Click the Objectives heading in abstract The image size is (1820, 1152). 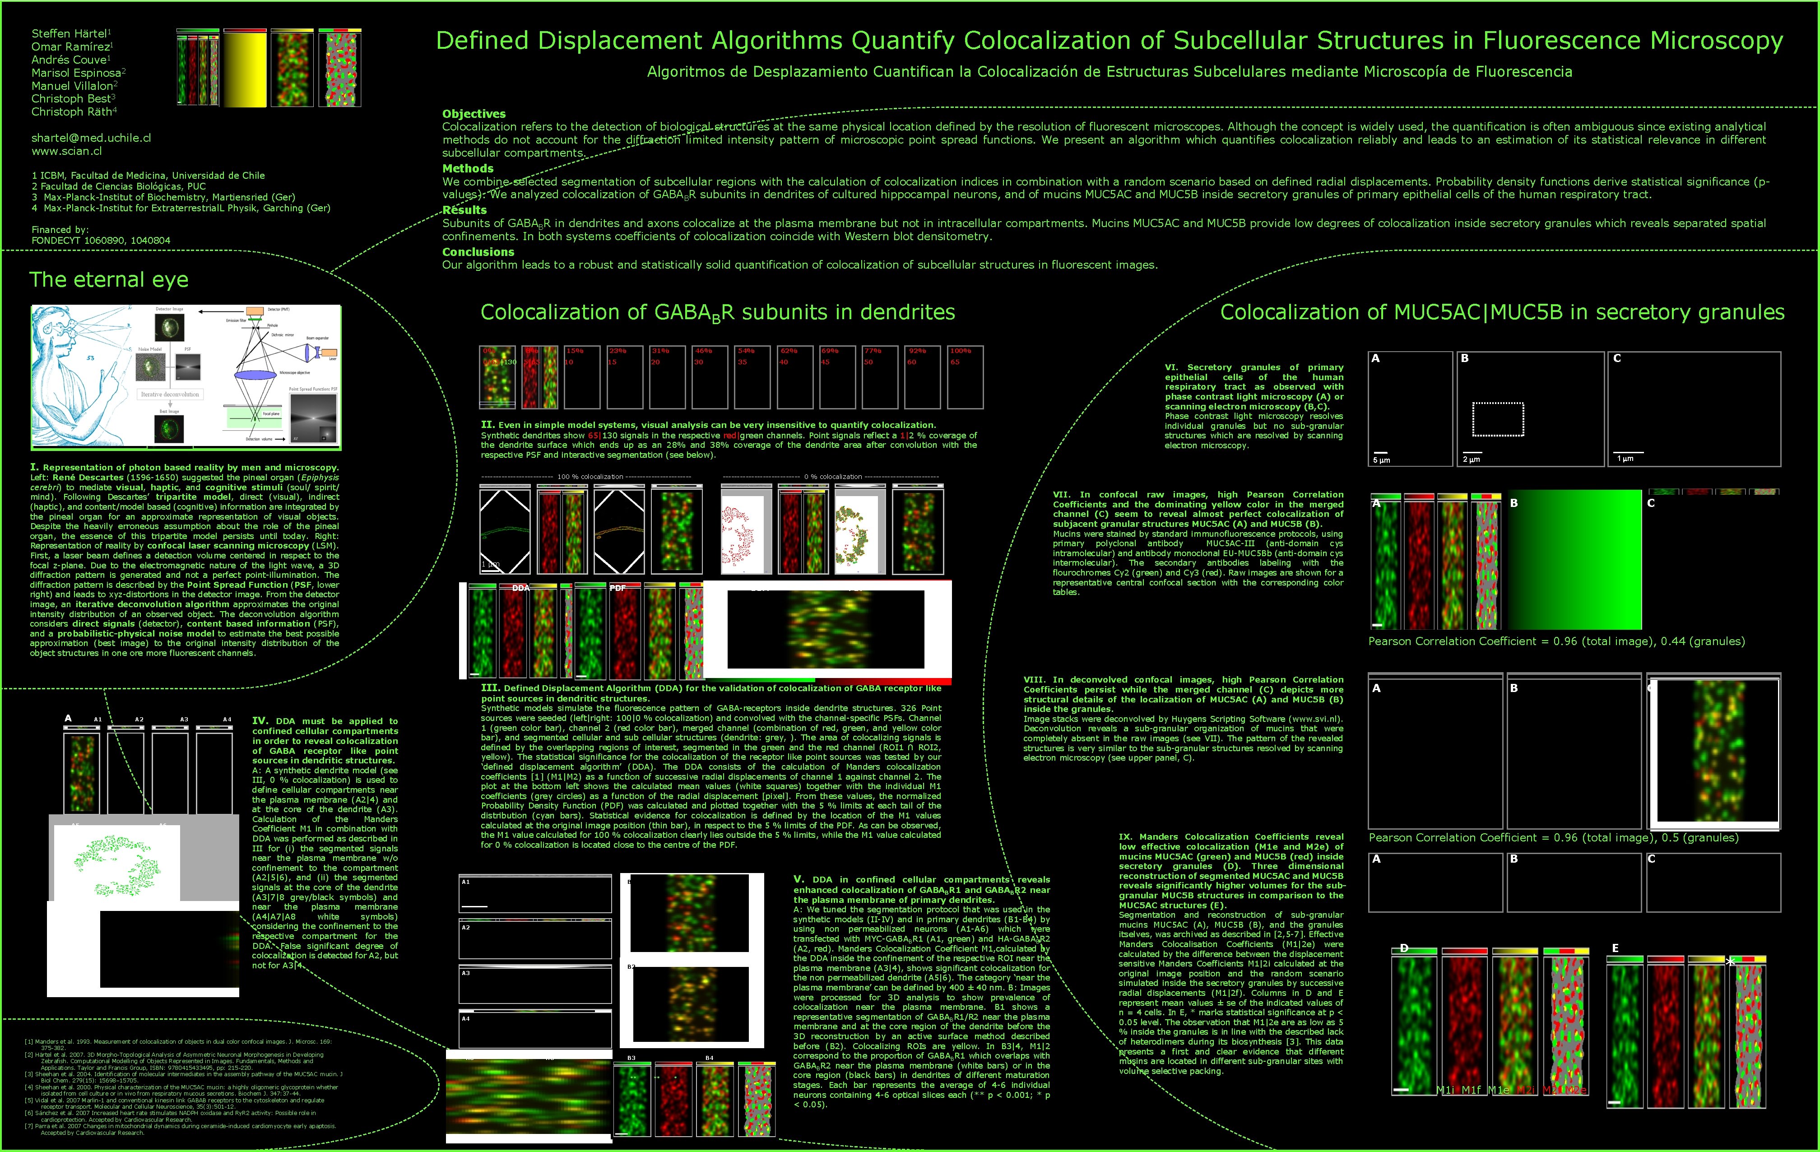click(474, 113)
